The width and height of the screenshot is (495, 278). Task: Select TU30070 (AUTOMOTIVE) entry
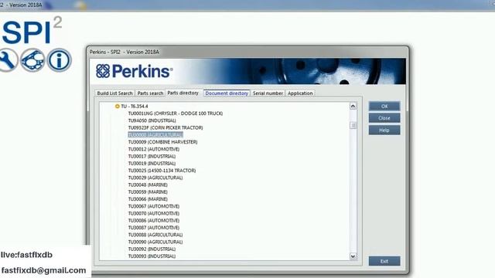pyautogui.click(x=154, y=213)
